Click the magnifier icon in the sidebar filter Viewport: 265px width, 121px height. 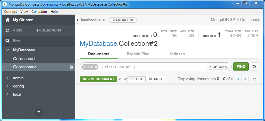tap(7, 41)
